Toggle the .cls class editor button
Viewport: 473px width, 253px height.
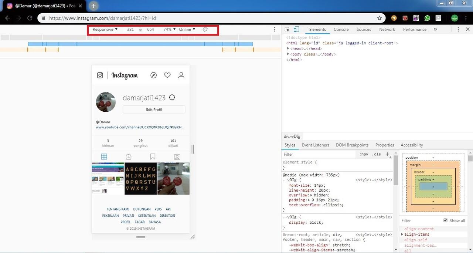click(377, 154)
